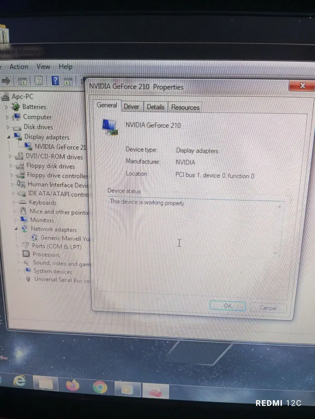Click the Mice and other pointing devices icon
Image resolution: width=315 pixels, height=419 pixels.
pyautogui.click(x=23, y=211)
